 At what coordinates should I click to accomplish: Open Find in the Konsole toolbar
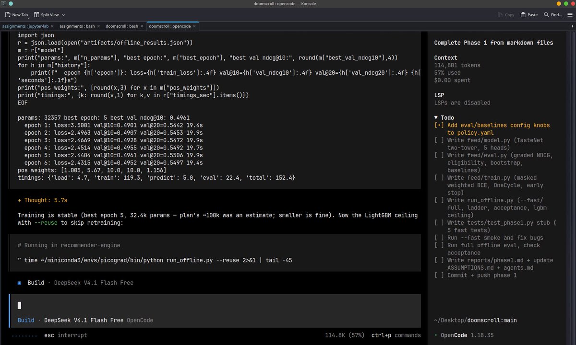click(x=552, y=15)
